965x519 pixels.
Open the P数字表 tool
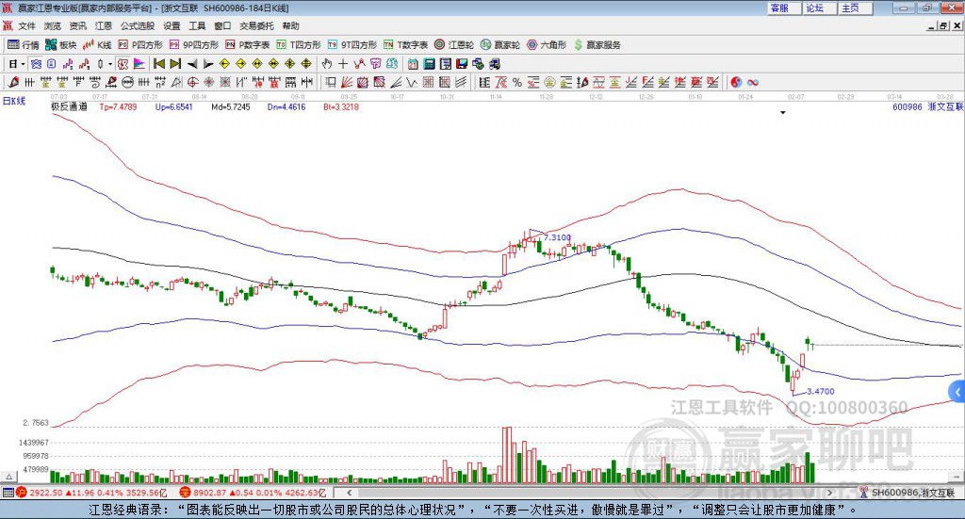[x=248, y=45]
